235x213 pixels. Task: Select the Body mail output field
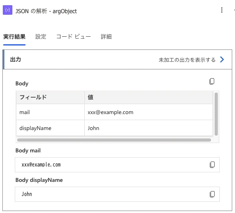click(x=117, y=165)
